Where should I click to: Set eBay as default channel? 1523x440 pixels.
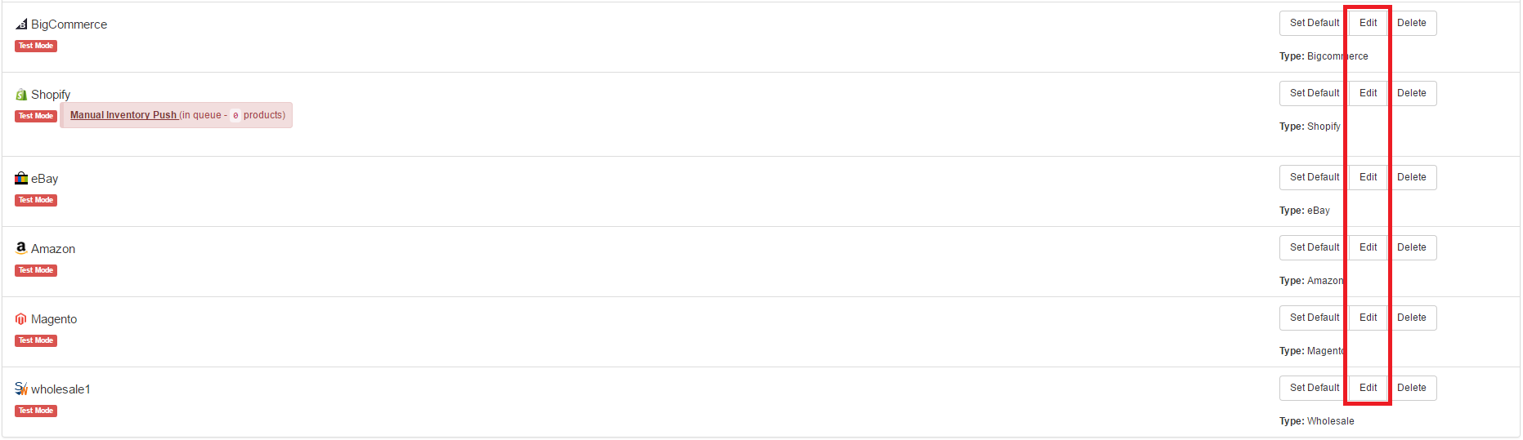point(1315,177)
